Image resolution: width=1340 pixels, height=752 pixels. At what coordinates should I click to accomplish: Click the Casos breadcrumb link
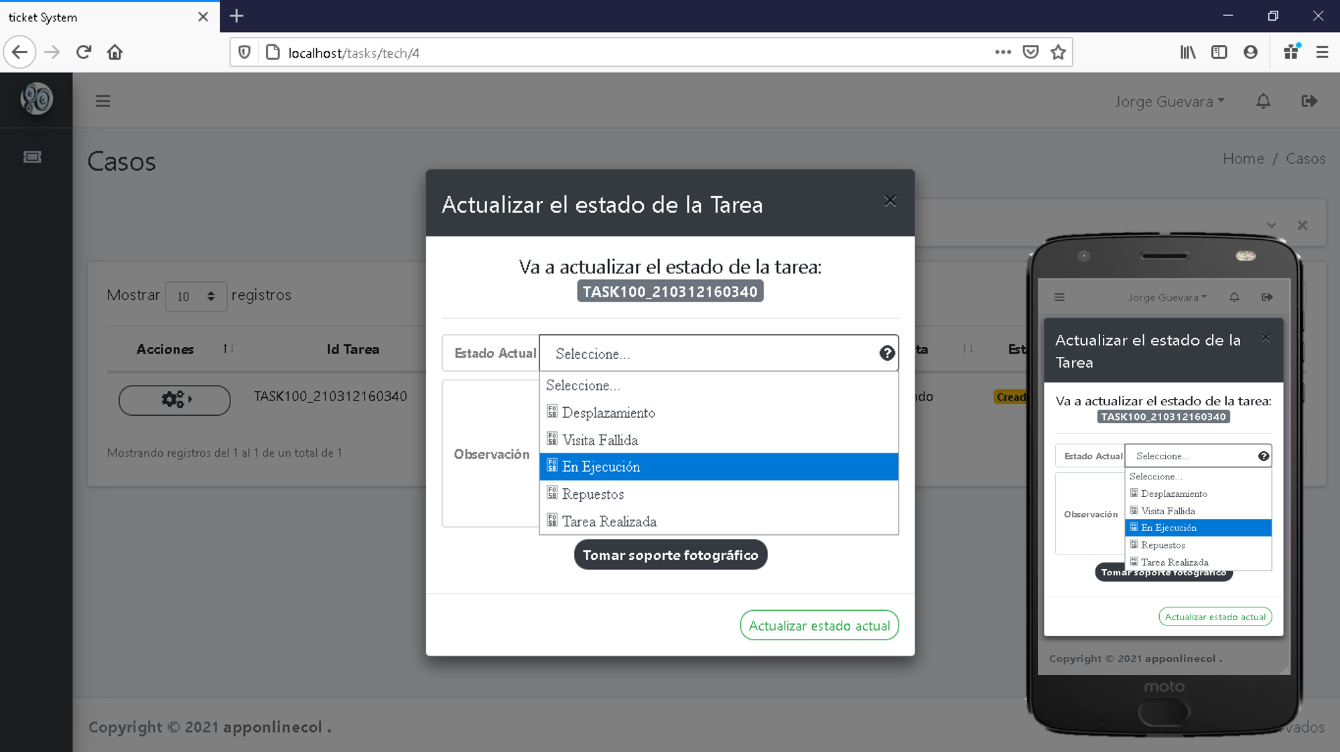(1305, 159)
